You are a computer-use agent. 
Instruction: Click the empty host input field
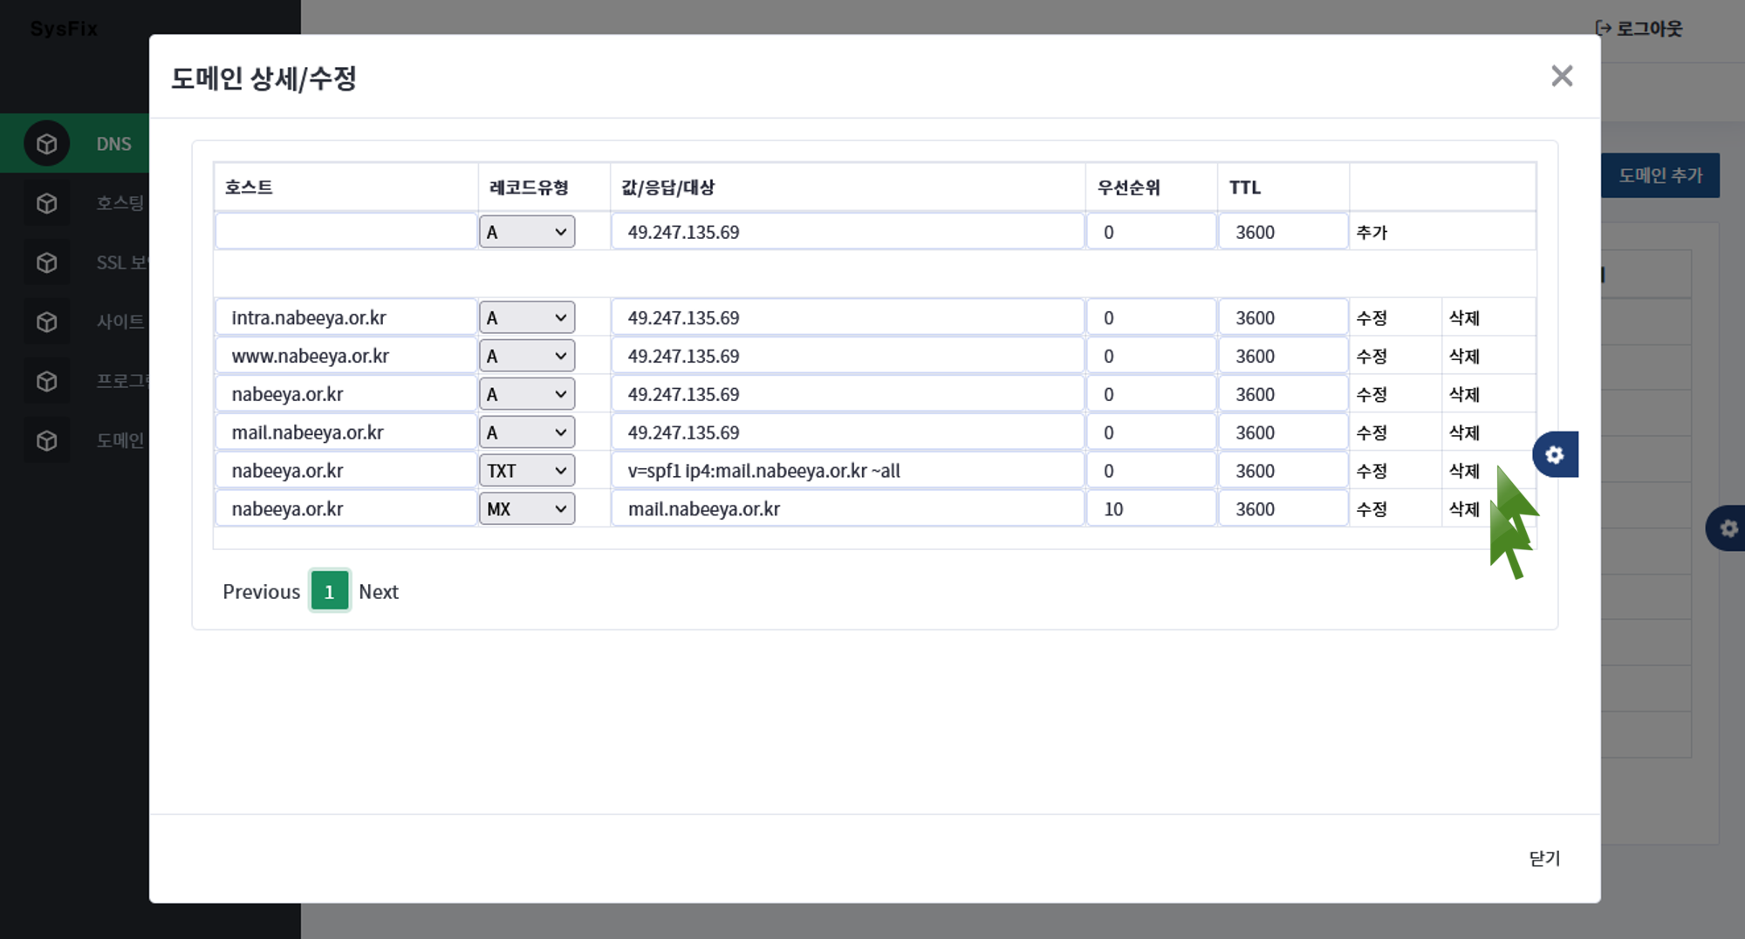coord(346,232)
